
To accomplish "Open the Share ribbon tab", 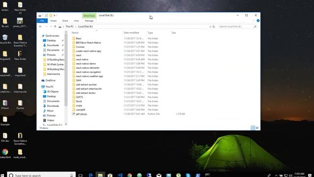I will click(65, 21).
